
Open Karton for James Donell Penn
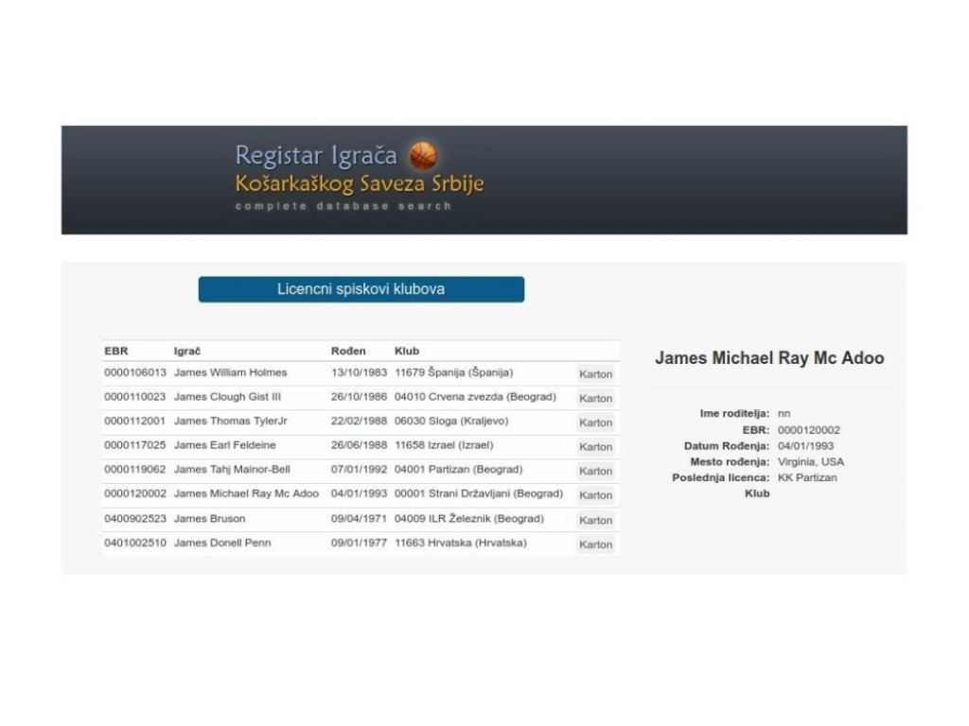pos(595,544)
